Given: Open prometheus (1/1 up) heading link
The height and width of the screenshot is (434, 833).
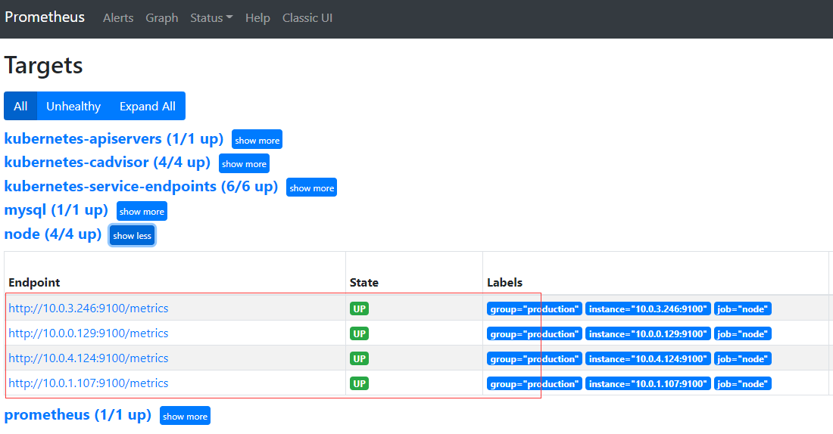Looking at the screenshot, I should 77,415.
